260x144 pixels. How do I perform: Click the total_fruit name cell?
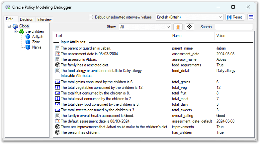[179, 93]
